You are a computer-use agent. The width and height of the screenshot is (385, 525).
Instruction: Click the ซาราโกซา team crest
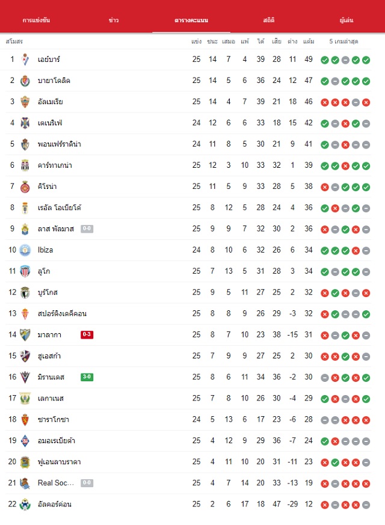pyautogui.click(x=25, y=420)
